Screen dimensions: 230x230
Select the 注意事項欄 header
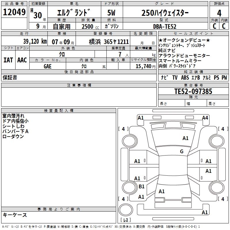(79, 85)
